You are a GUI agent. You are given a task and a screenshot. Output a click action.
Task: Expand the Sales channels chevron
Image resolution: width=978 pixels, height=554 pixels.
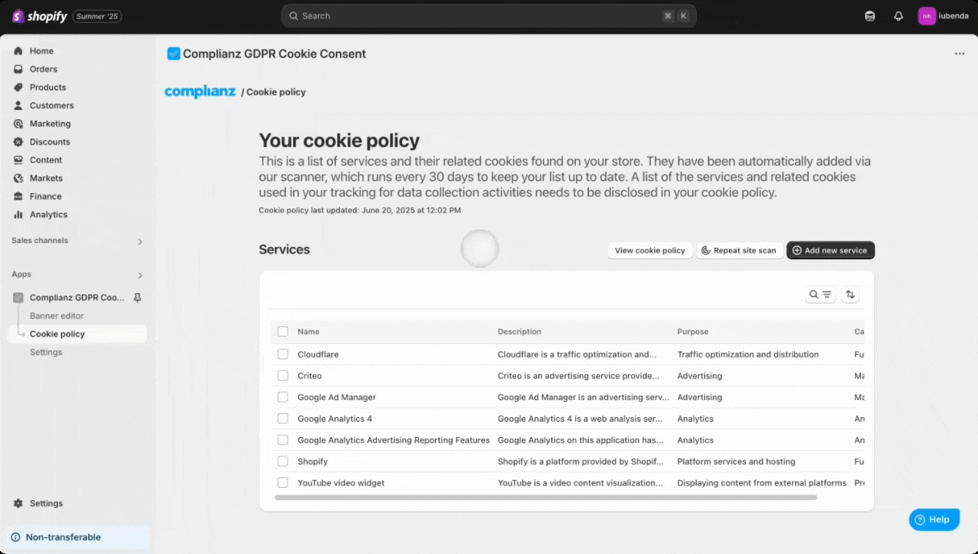tap(140, 242)
